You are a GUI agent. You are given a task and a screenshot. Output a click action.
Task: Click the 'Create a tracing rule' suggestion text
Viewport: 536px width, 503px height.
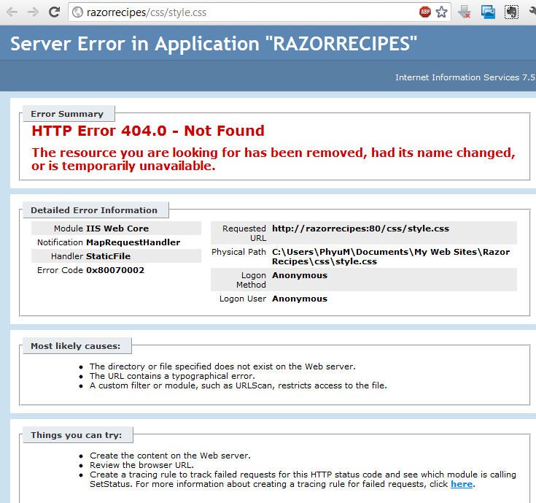303,480
